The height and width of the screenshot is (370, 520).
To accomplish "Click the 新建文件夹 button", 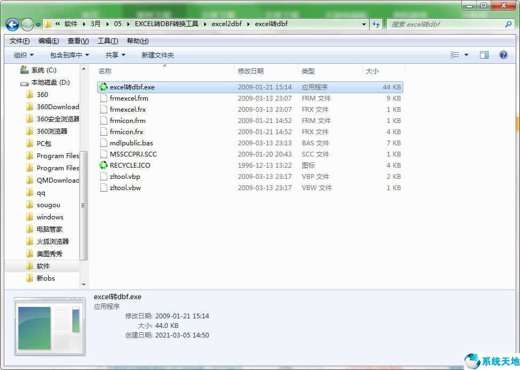I will pos(157,55).
